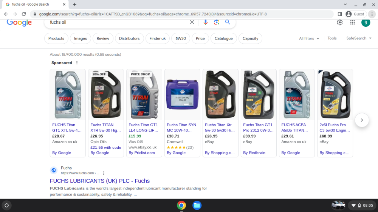Open Fuchs result three-dot menu
The image size is (378, 212).
tap(104, 173)
